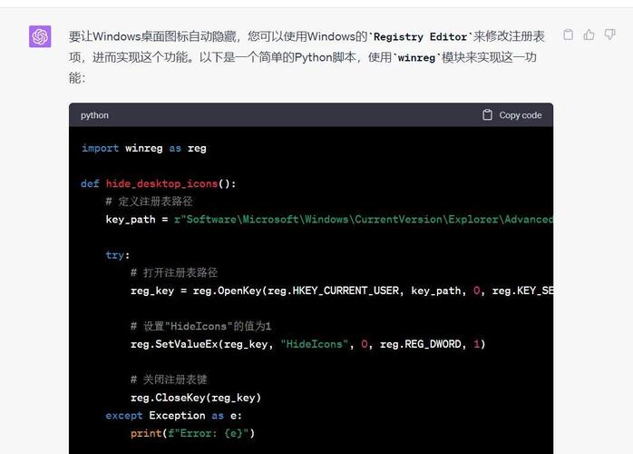Click the 'def hide_desktop_icons():' line
This screenshot has width=633, height=454.
(x=158, y=184)
